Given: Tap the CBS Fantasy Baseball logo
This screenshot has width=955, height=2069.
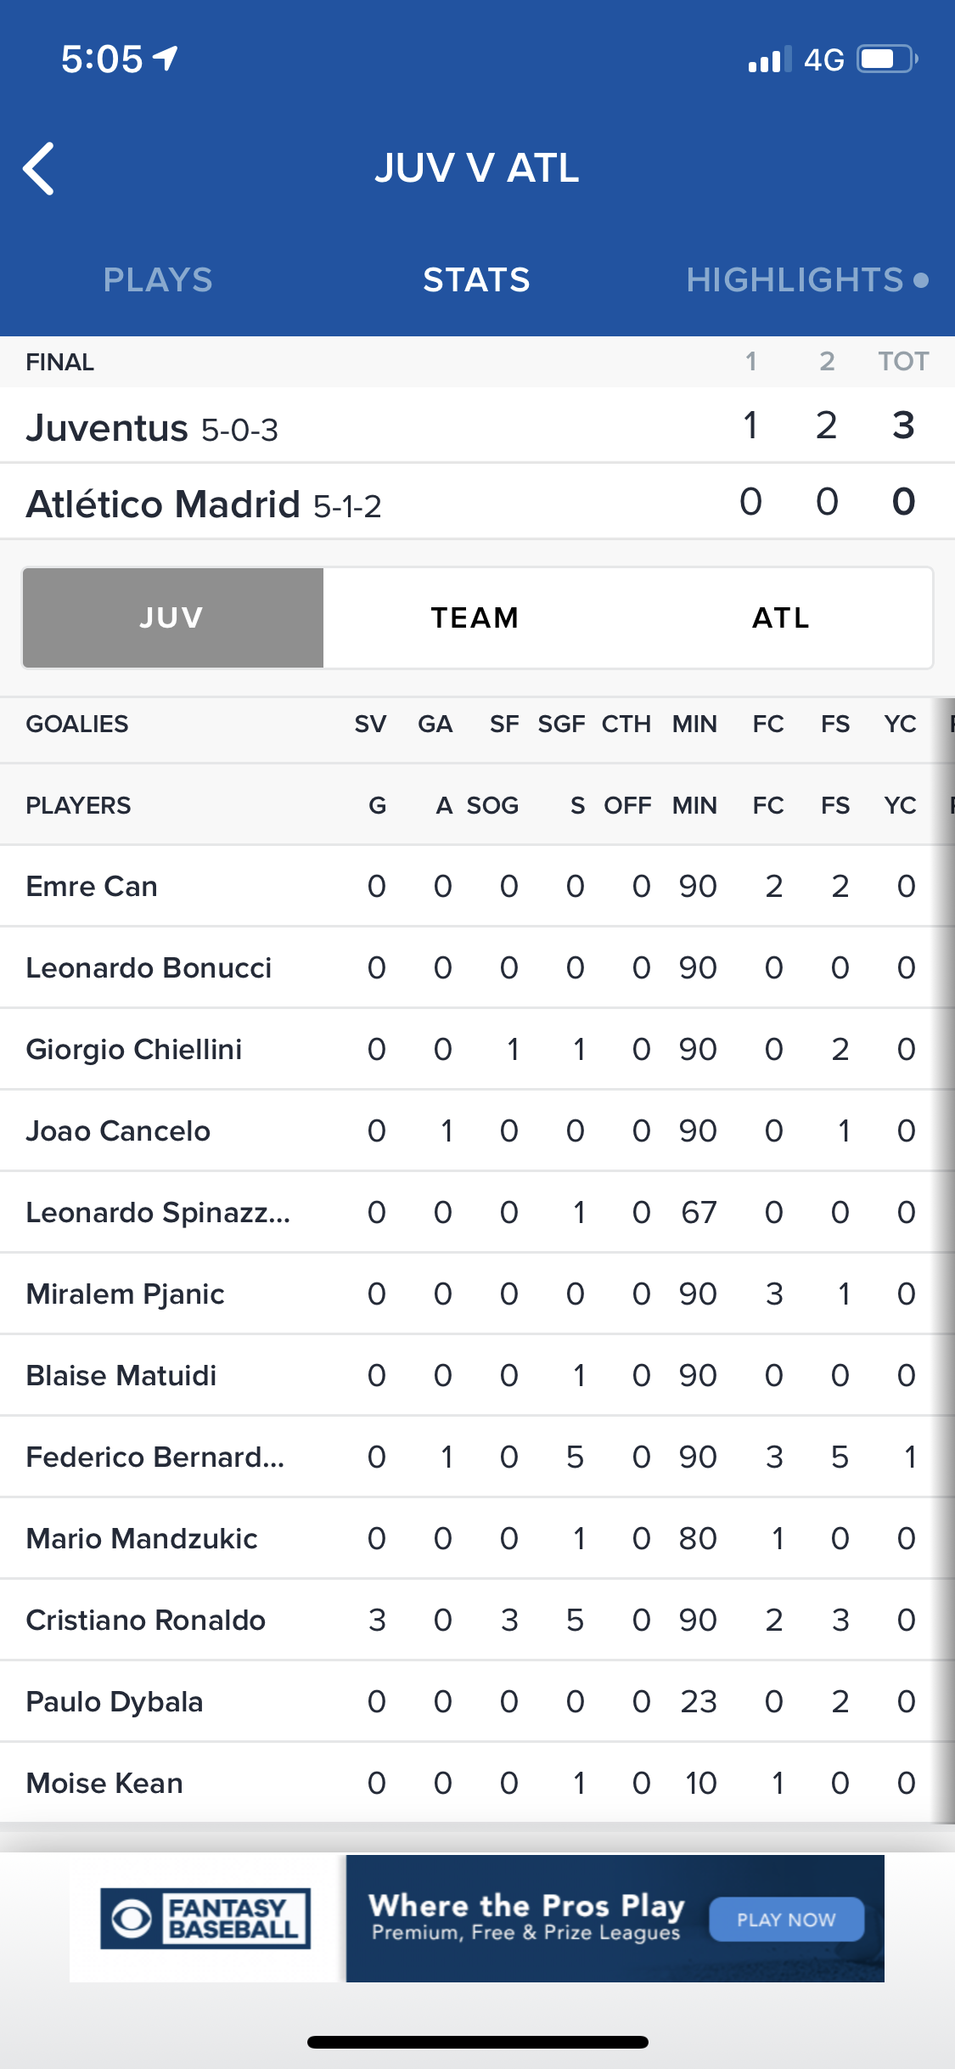Looking at the screenshot, I should [x=206, y=1918].
